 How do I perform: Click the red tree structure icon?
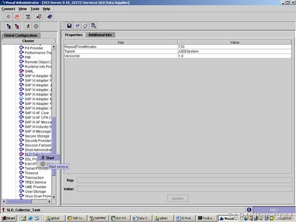tap(17, 26)
